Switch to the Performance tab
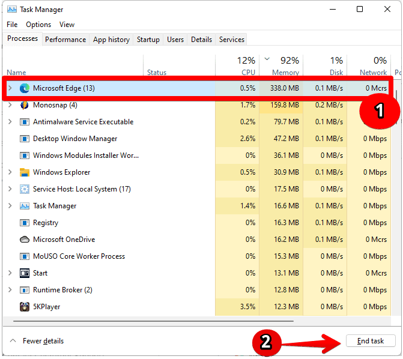Screen dimensions: 403x359 click(65, 40)
